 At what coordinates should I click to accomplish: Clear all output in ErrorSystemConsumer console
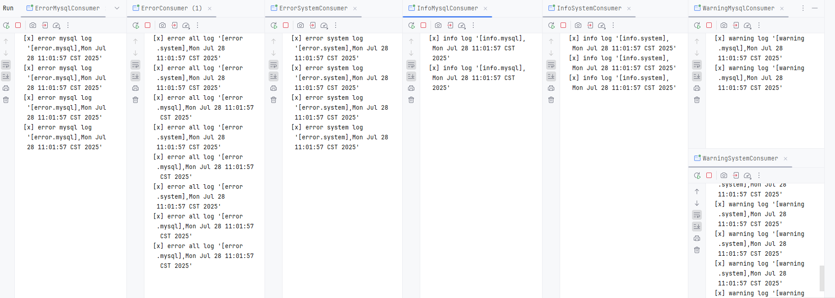(x=274, y=100)
